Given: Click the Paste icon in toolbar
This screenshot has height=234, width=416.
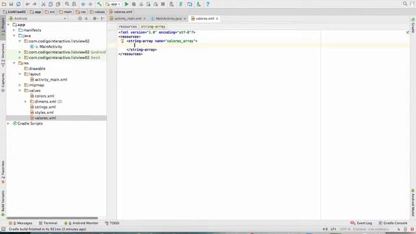Looking at the screenshot, I should (58, 4).
